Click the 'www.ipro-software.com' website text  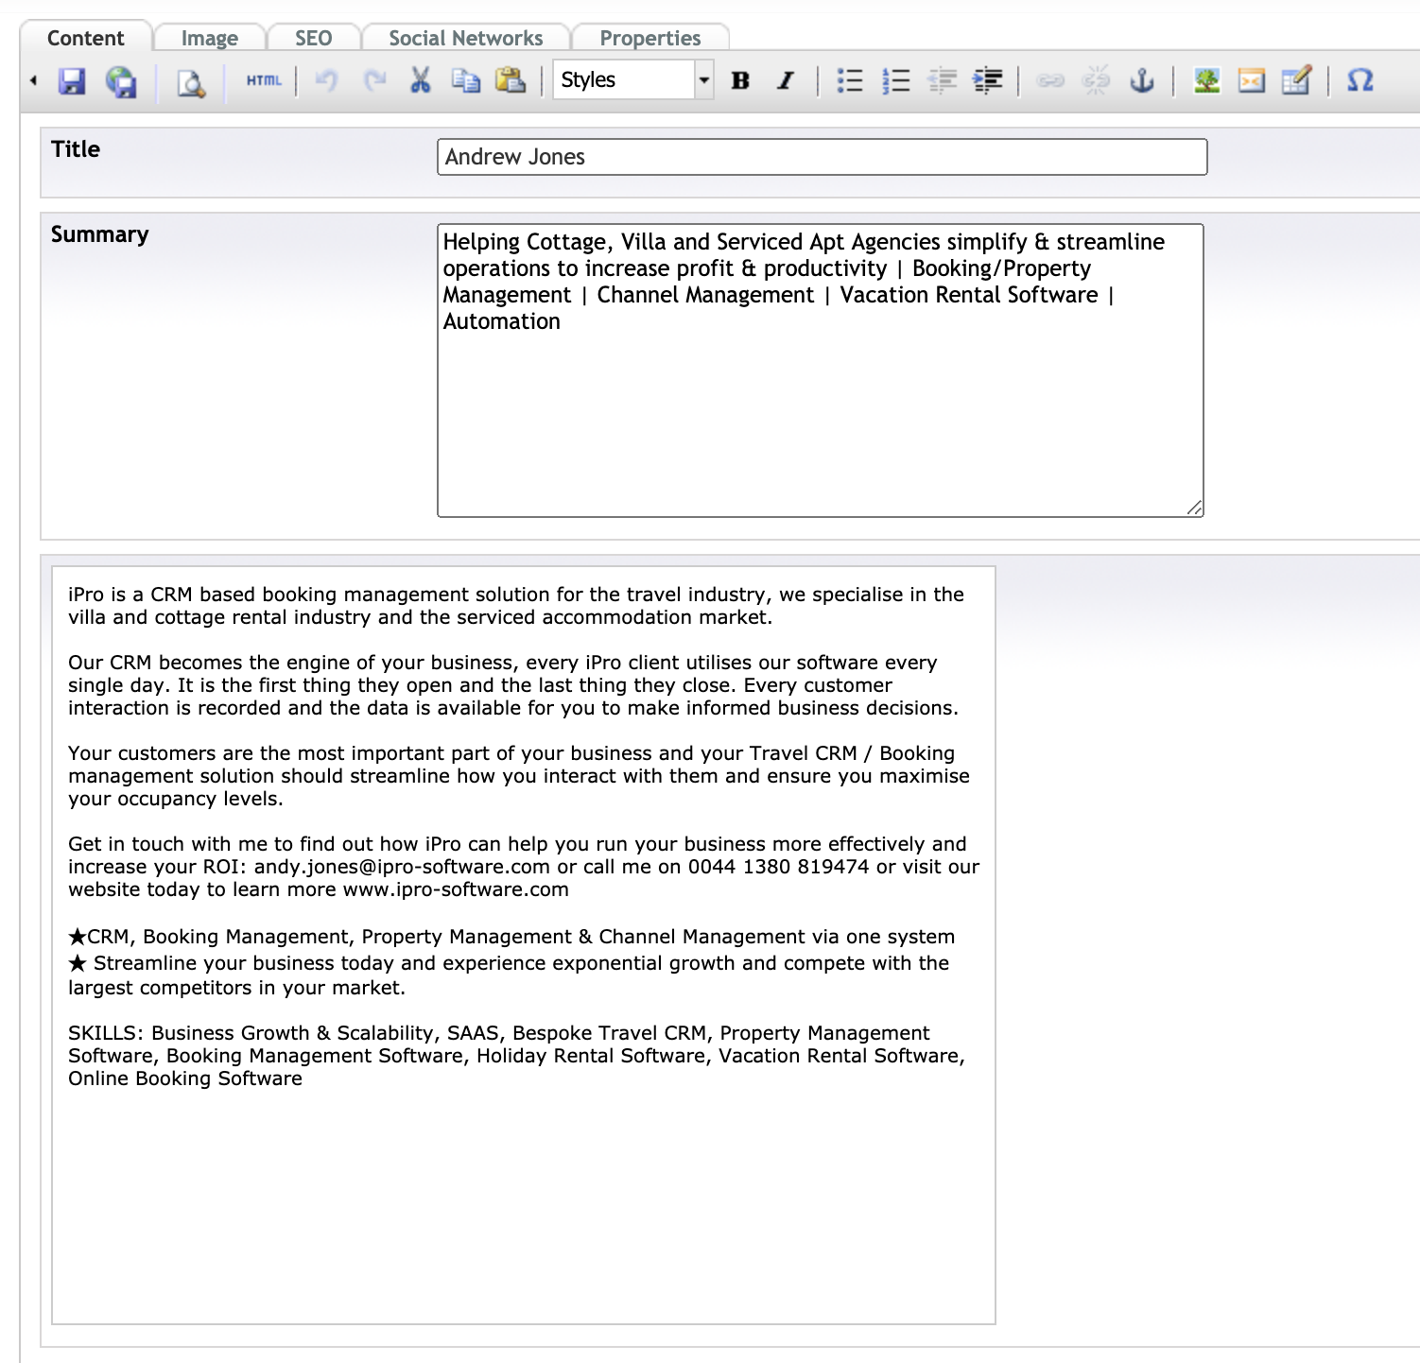[x=455, y=889]
